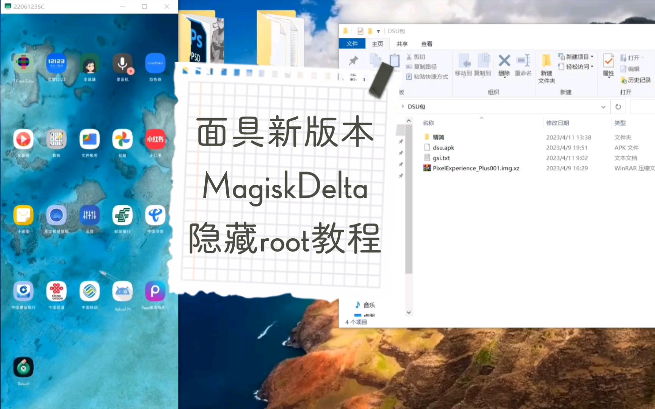Click 复制到 copy-to in ribbon

coord(483,65)
